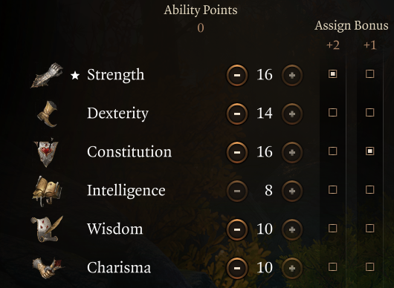This screenshot has width=394, height=288.
Task: Click the Intelligence open book icon
Action: 47,191
